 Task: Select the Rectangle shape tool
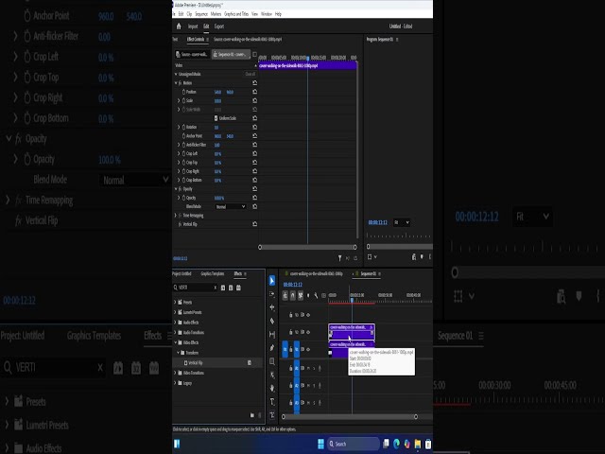point(271,361)
